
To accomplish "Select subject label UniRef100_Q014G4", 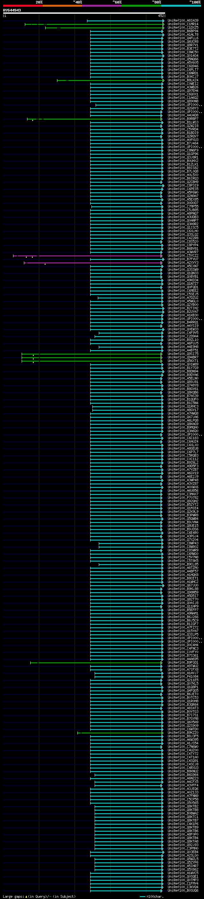I will (183, 56).
